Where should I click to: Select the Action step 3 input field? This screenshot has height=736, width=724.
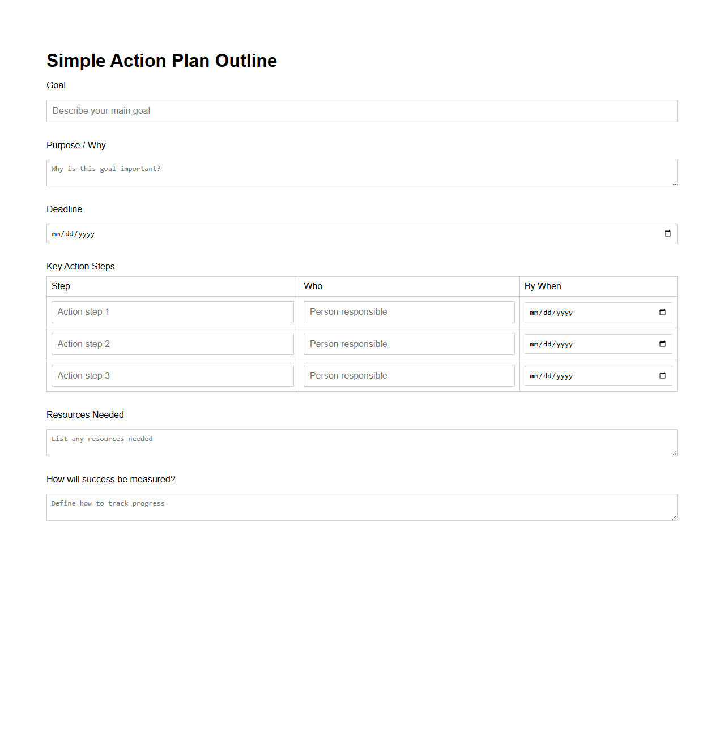click(172, 375)
